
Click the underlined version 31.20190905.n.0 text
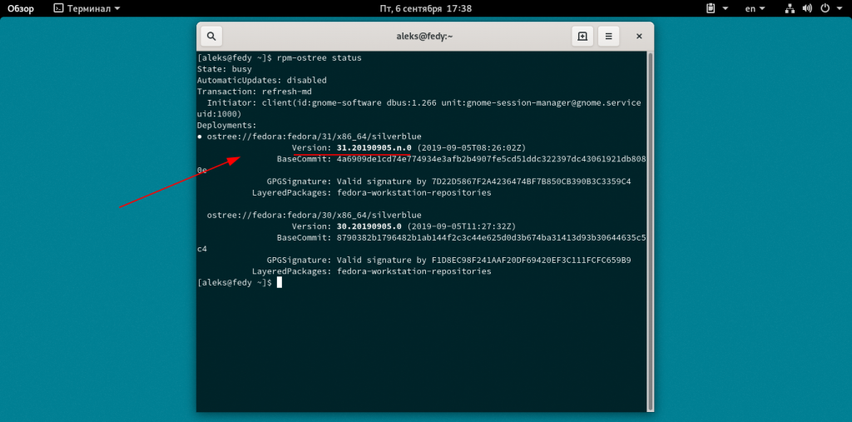pyautogui.click(x=374, y=148)
